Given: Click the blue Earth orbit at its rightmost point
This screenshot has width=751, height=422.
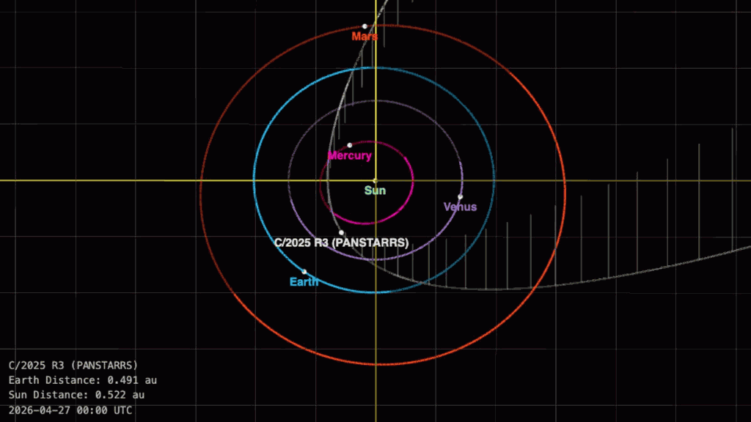Looking at the screenshot, I should click(x=495, y=180).
